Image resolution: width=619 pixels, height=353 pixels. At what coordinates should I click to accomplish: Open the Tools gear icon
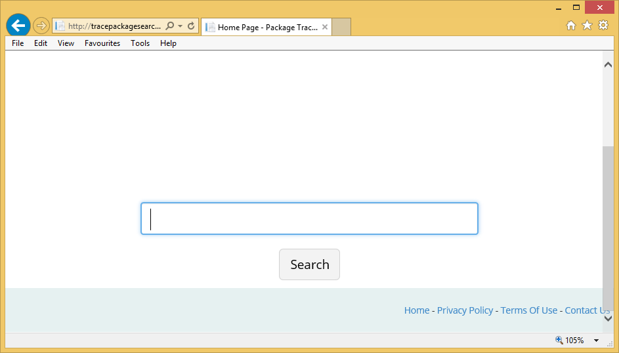tap(603, 26)
